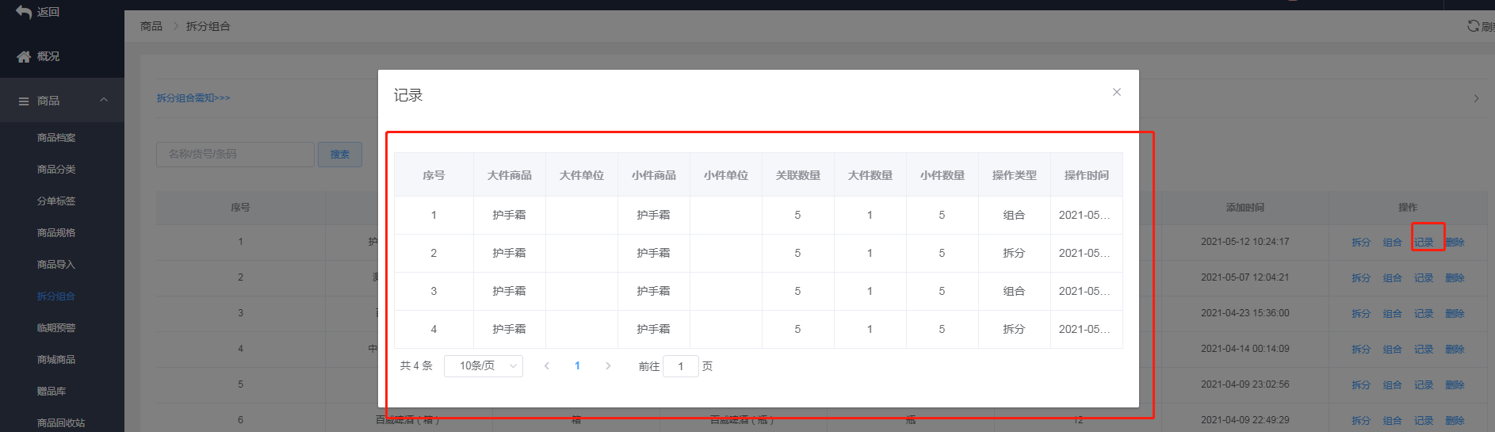The height and width of the screenshot is (432, 1495).
Task: Click 拆分 operation type in row 2
Action: coord(1014,253)
